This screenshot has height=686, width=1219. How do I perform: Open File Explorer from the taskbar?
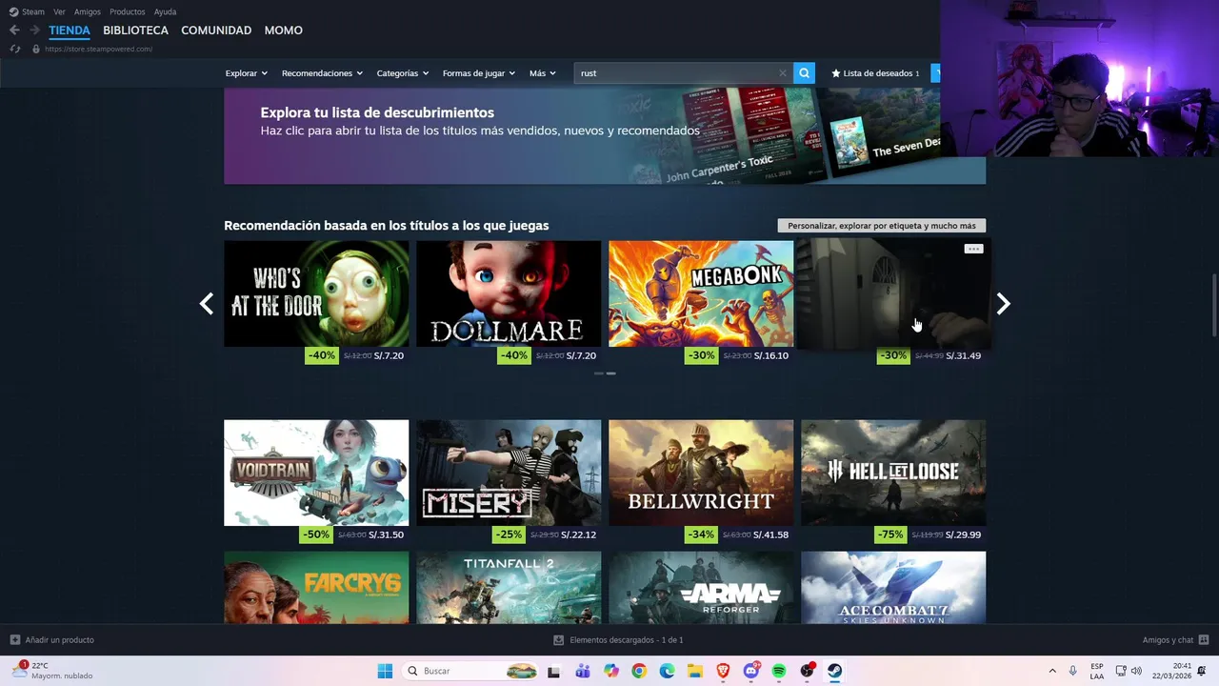695,671
